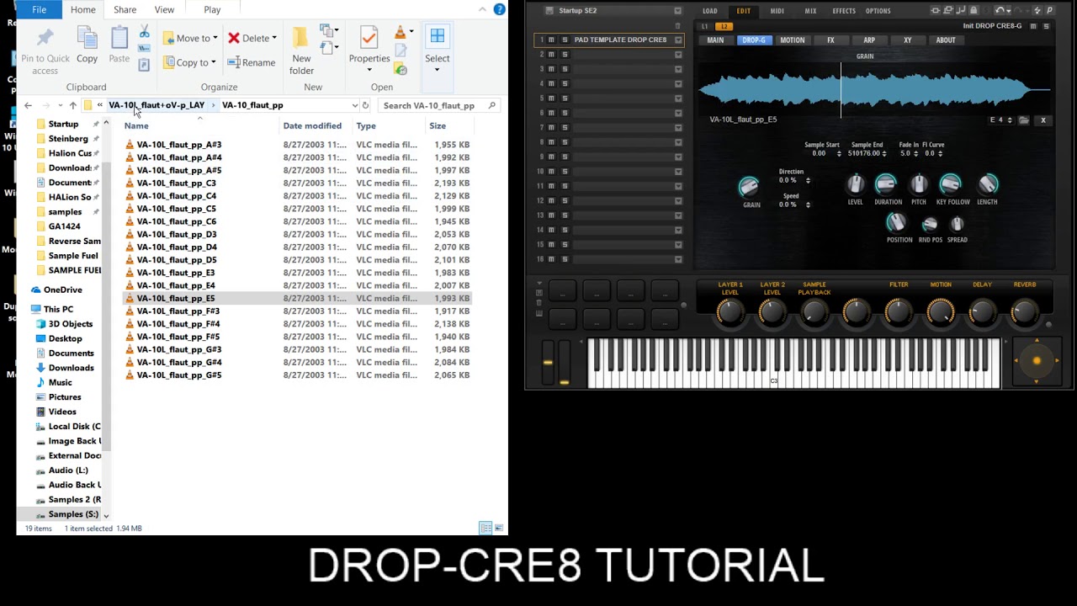Image resolution: width=1077 pixels, height=606 pixels.
Task: Open Properties icon in Explorer ribbon
Action: point(369,38)
